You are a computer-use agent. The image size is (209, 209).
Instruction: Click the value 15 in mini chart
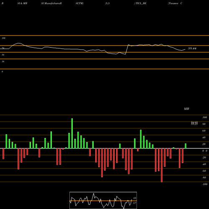point(135,198)
